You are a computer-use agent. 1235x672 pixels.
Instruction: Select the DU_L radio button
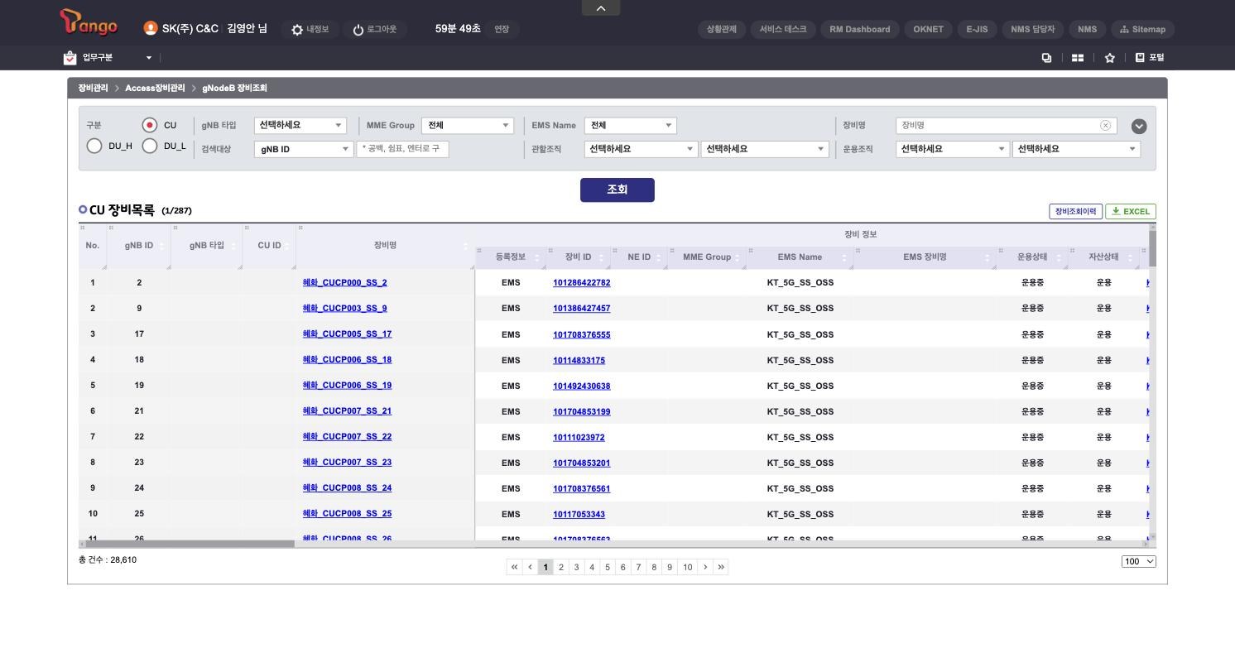pyautogui.click(x=149, y=146)
